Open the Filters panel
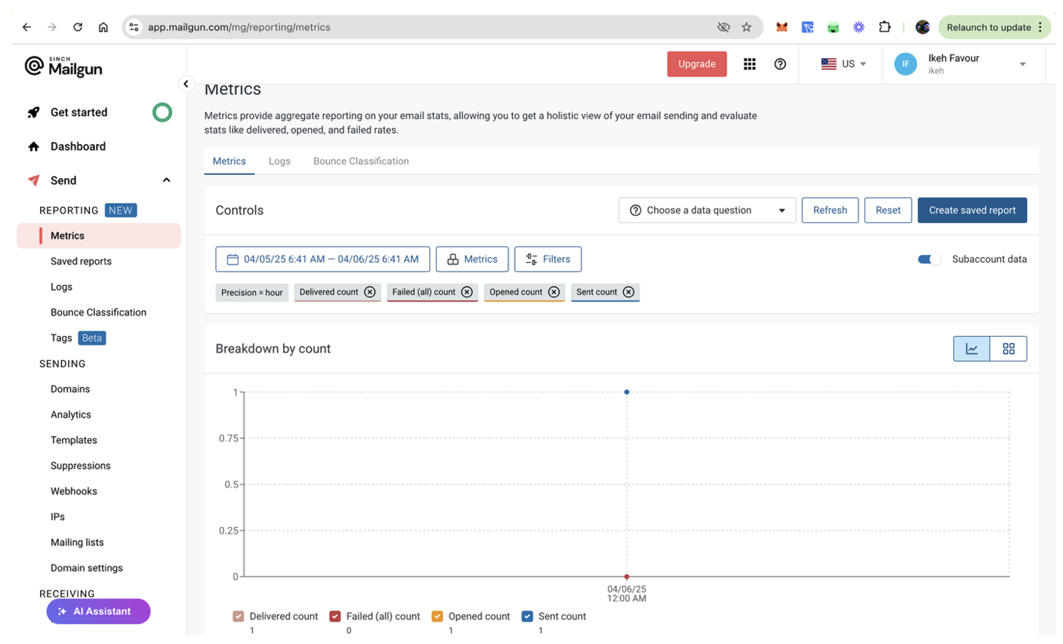The height and width of the screenshot is (644, 1063). click(x=547, y=259)
